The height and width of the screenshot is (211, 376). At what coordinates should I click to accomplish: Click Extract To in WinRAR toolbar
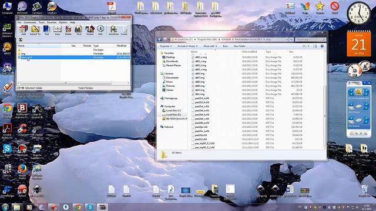click(x=35, y=30)
